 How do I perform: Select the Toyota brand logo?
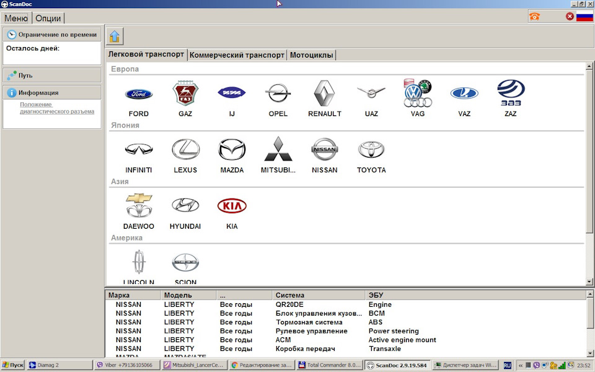(x=371, y=149)
